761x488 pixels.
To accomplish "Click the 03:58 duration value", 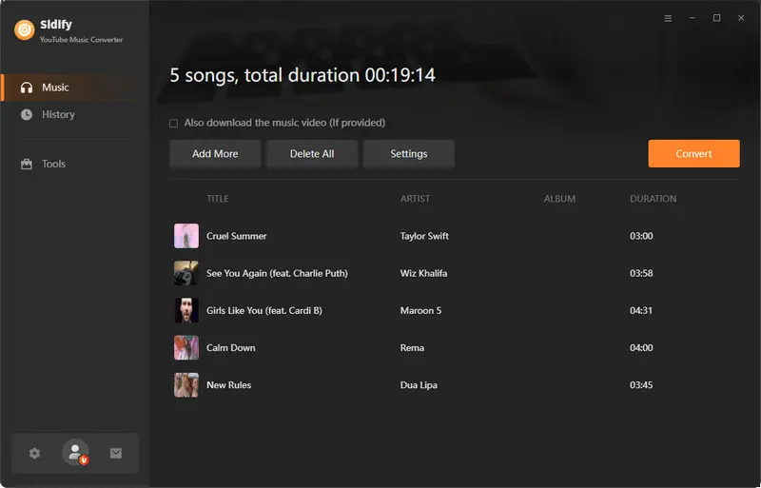I will click(x=641, y=273).
